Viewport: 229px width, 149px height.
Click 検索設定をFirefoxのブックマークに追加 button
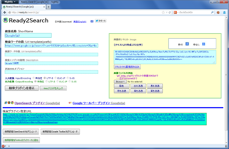21,140
